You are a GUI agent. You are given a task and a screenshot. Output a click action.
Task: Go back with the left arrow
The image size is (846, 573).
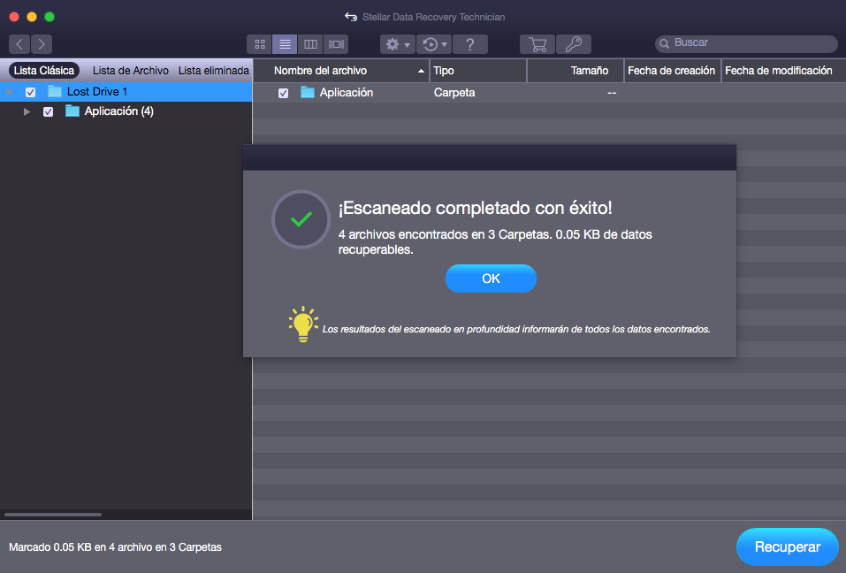(19, 44)
